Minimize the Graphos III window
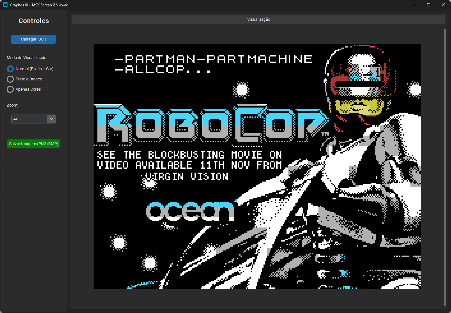Screen dimensions: 451x313 (414, 5)
